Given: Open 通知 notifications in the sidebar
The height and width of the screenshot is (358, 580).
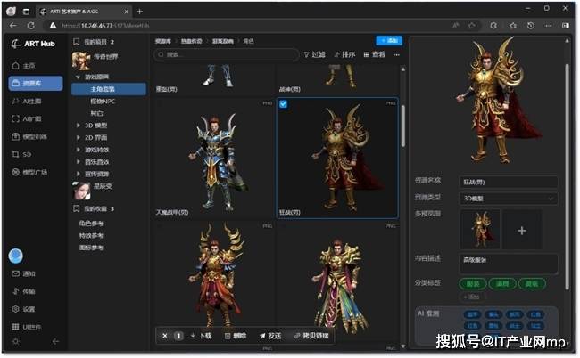Looking at the screenshot, I should (24, 273).
